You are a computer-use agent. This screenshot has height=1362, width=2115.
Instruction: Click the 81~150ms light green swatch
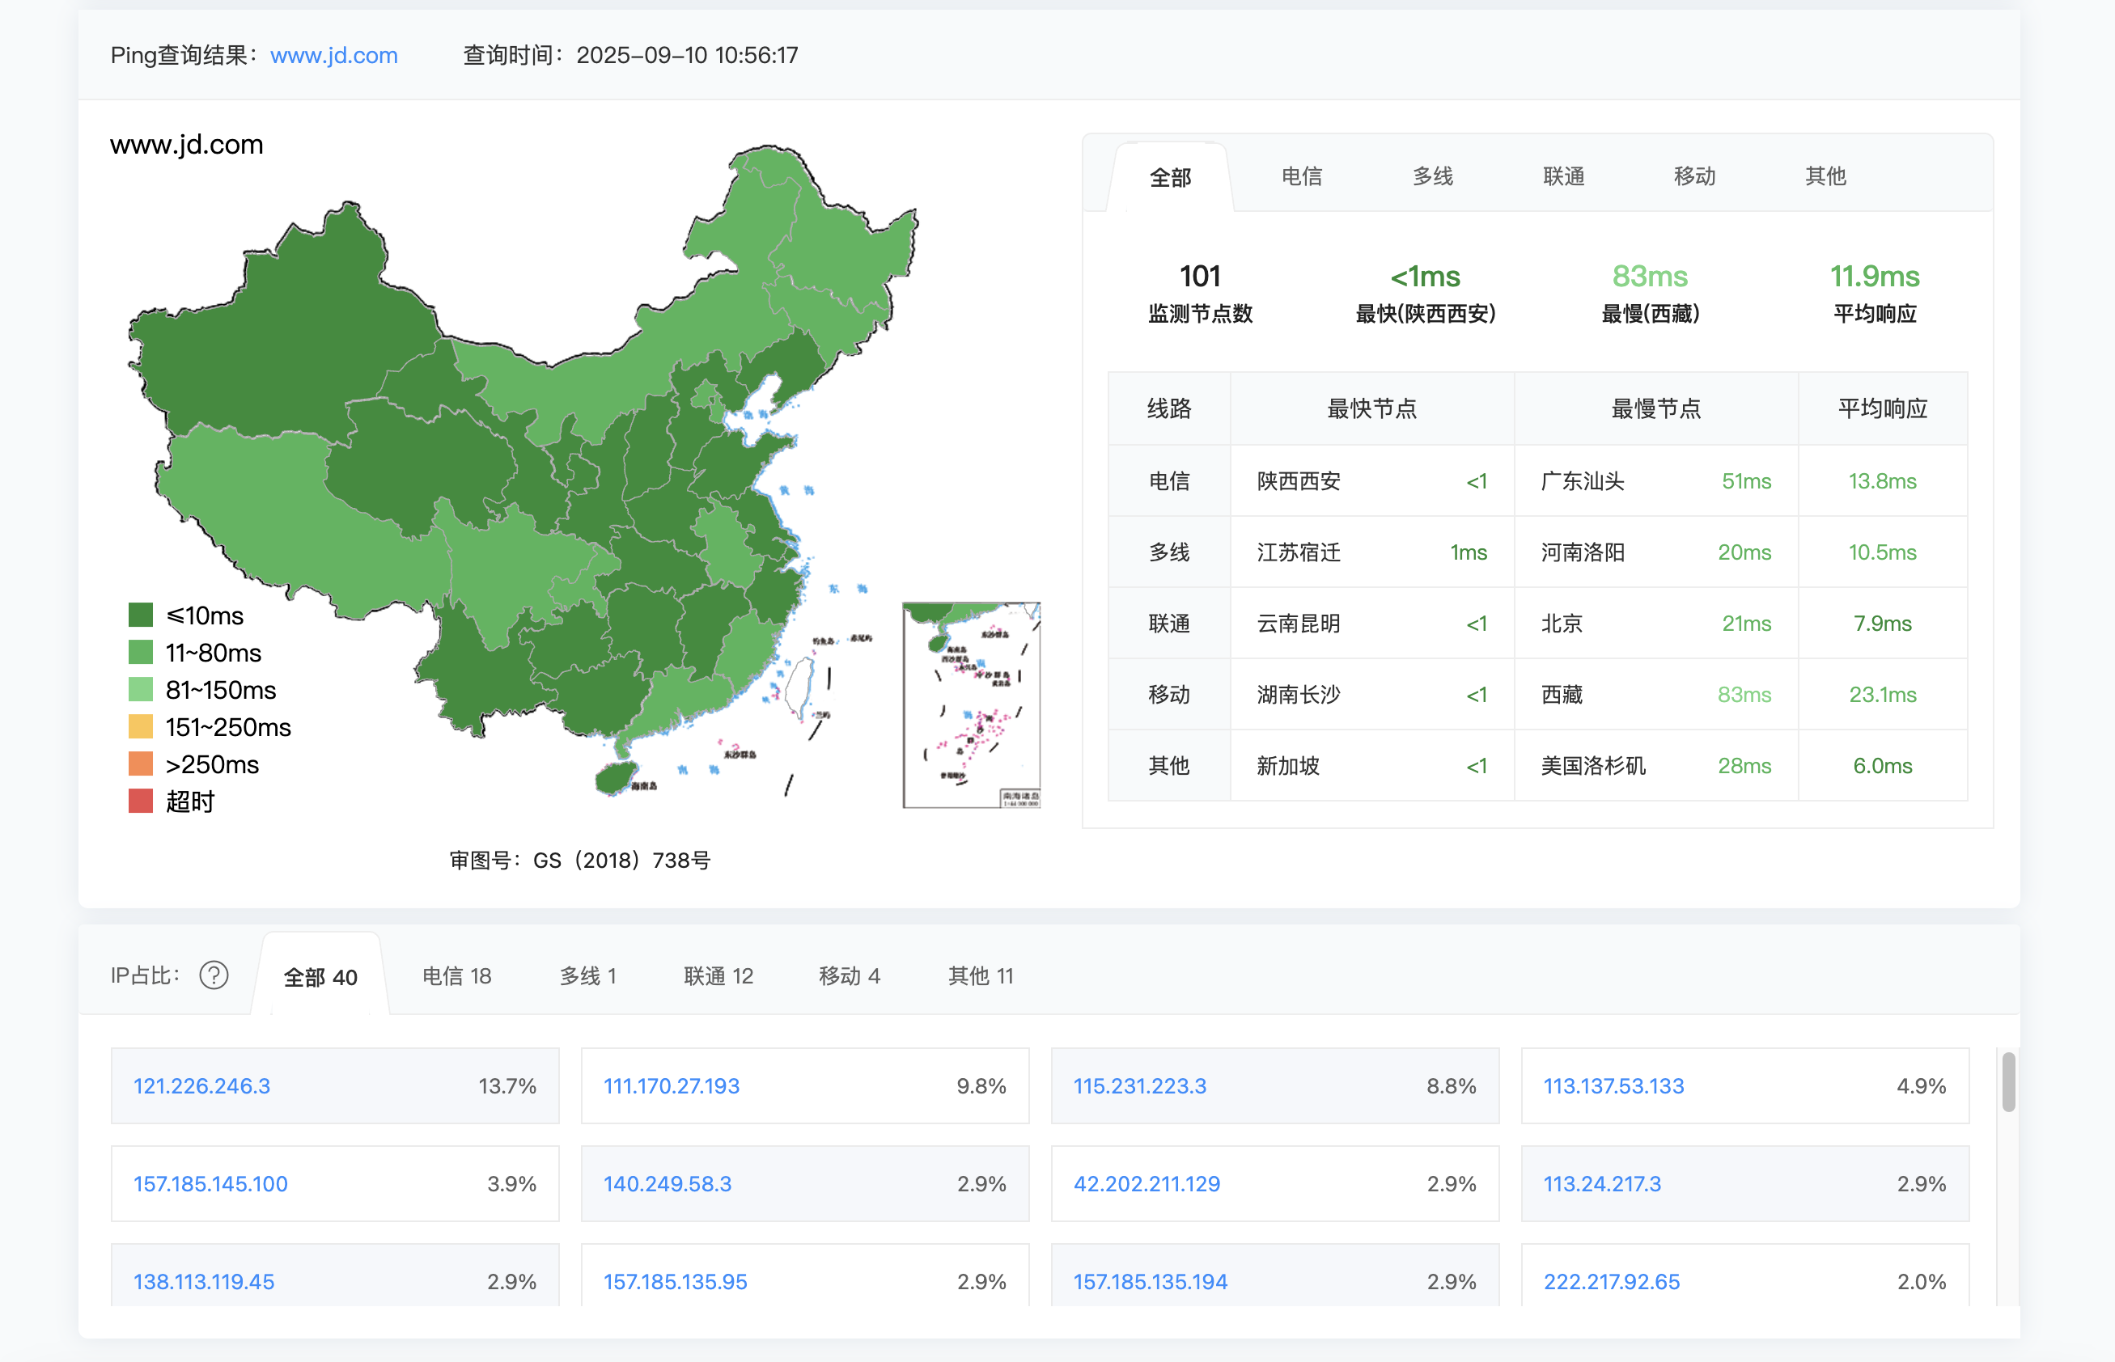click(x=141, y=690)
